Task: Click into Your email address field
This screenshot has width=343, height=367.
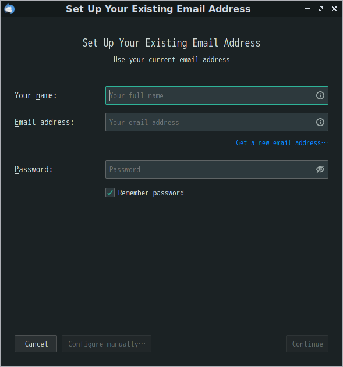Action: (x=217, y=122)
